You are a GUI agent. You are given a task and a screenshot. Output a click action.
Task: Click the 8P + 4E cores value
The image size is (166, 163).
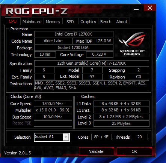click(x=101, y=137)
